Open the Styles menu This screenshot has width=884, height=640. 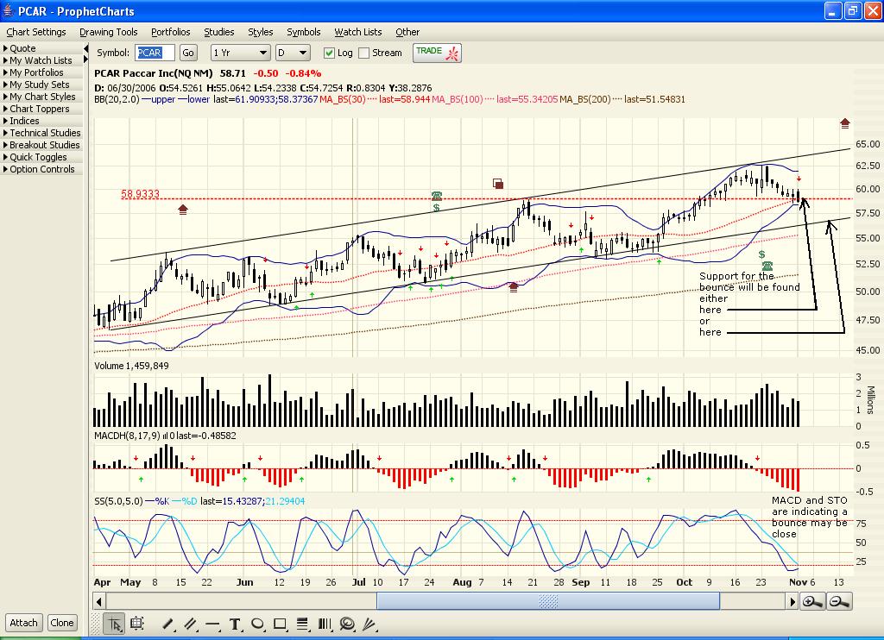point(261,32)
